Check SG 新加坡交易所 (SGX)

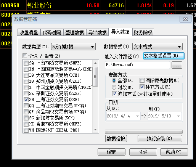pyautogui.click(x=26, y=118)
